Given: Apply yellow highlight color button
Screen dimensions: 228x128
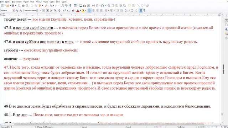Looking at the screenshot, I should pyautogui.click(x=83, y=11).
